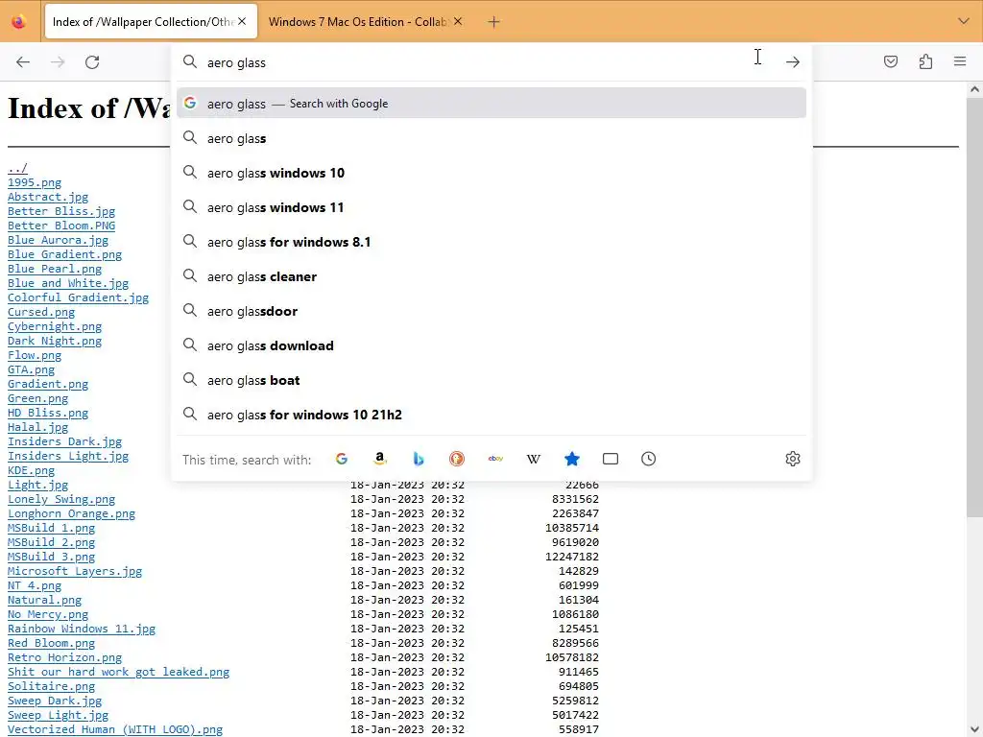983x737 pixels.
Task: Open the parent directory ../ link
Action: [17, 168]
